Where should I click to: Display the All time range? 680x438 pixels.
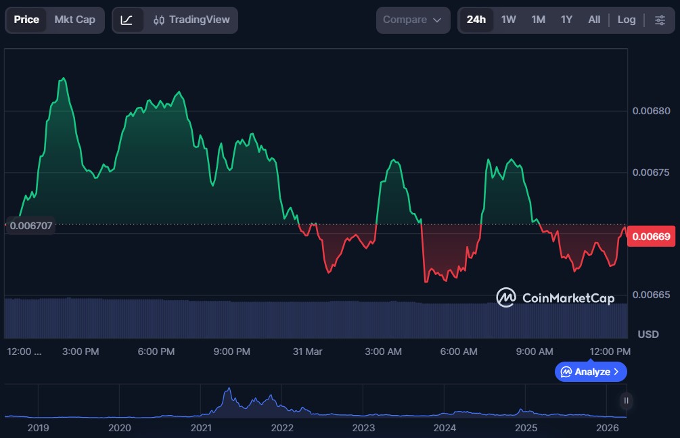coord(594,20)
